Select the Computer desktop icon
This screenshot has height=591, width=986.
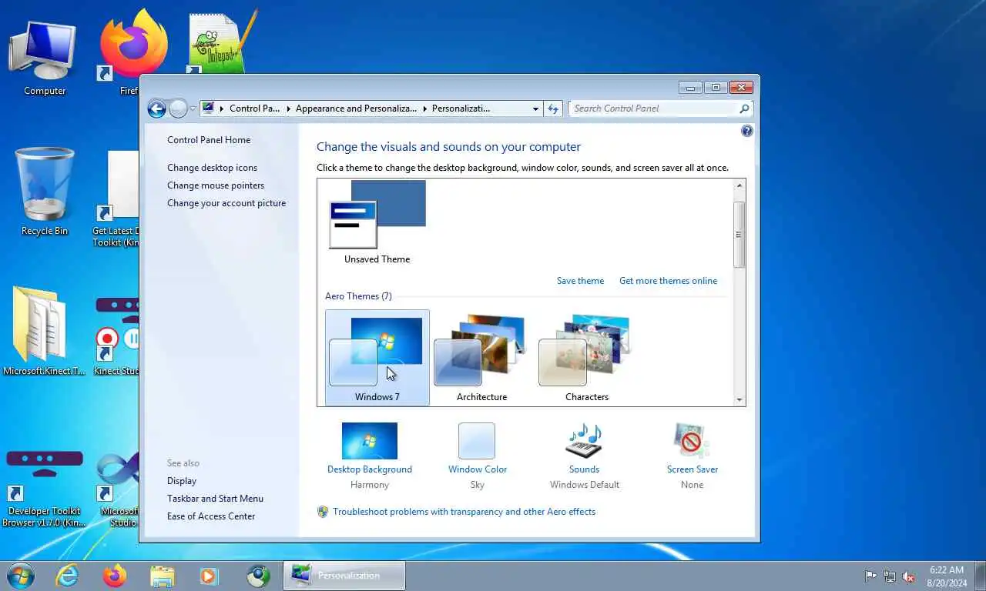tap(45, 58)
